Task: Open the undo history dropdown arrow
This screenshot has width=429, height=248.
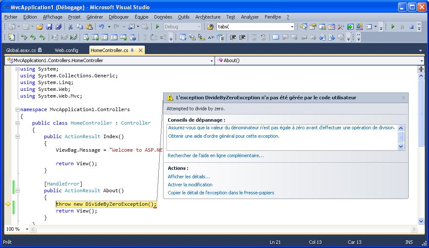Action: [109, 27]
